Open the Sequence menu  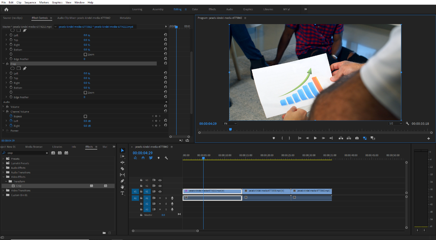[x=30, y=3]
